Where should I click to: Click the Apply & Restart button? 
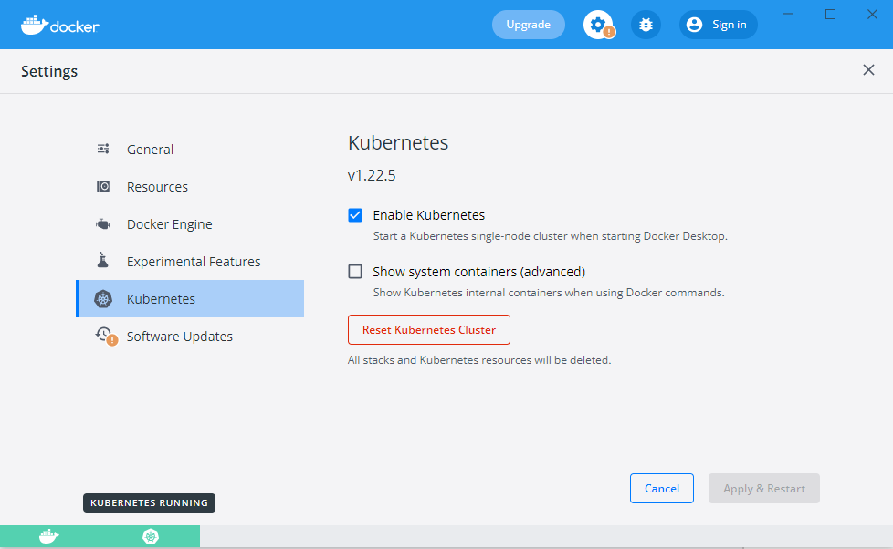point(763,488)
